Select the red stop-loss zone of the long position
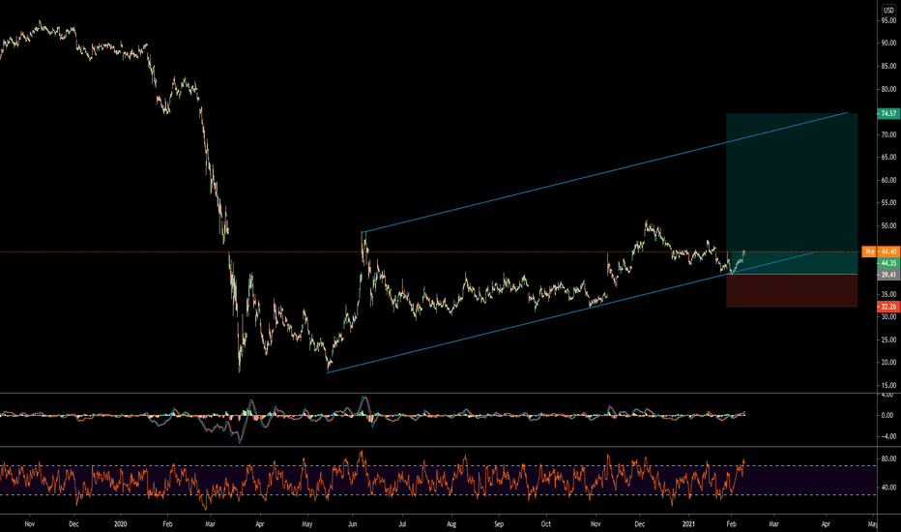The image size is (901, 532). coord(792,290)
